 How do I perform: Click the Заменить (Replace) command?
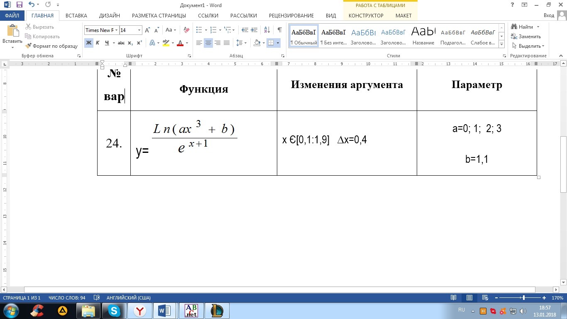[x=528, y=37]
